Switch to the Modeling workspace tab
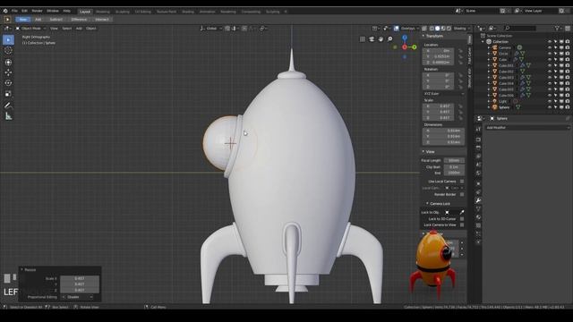 (103, 12)
